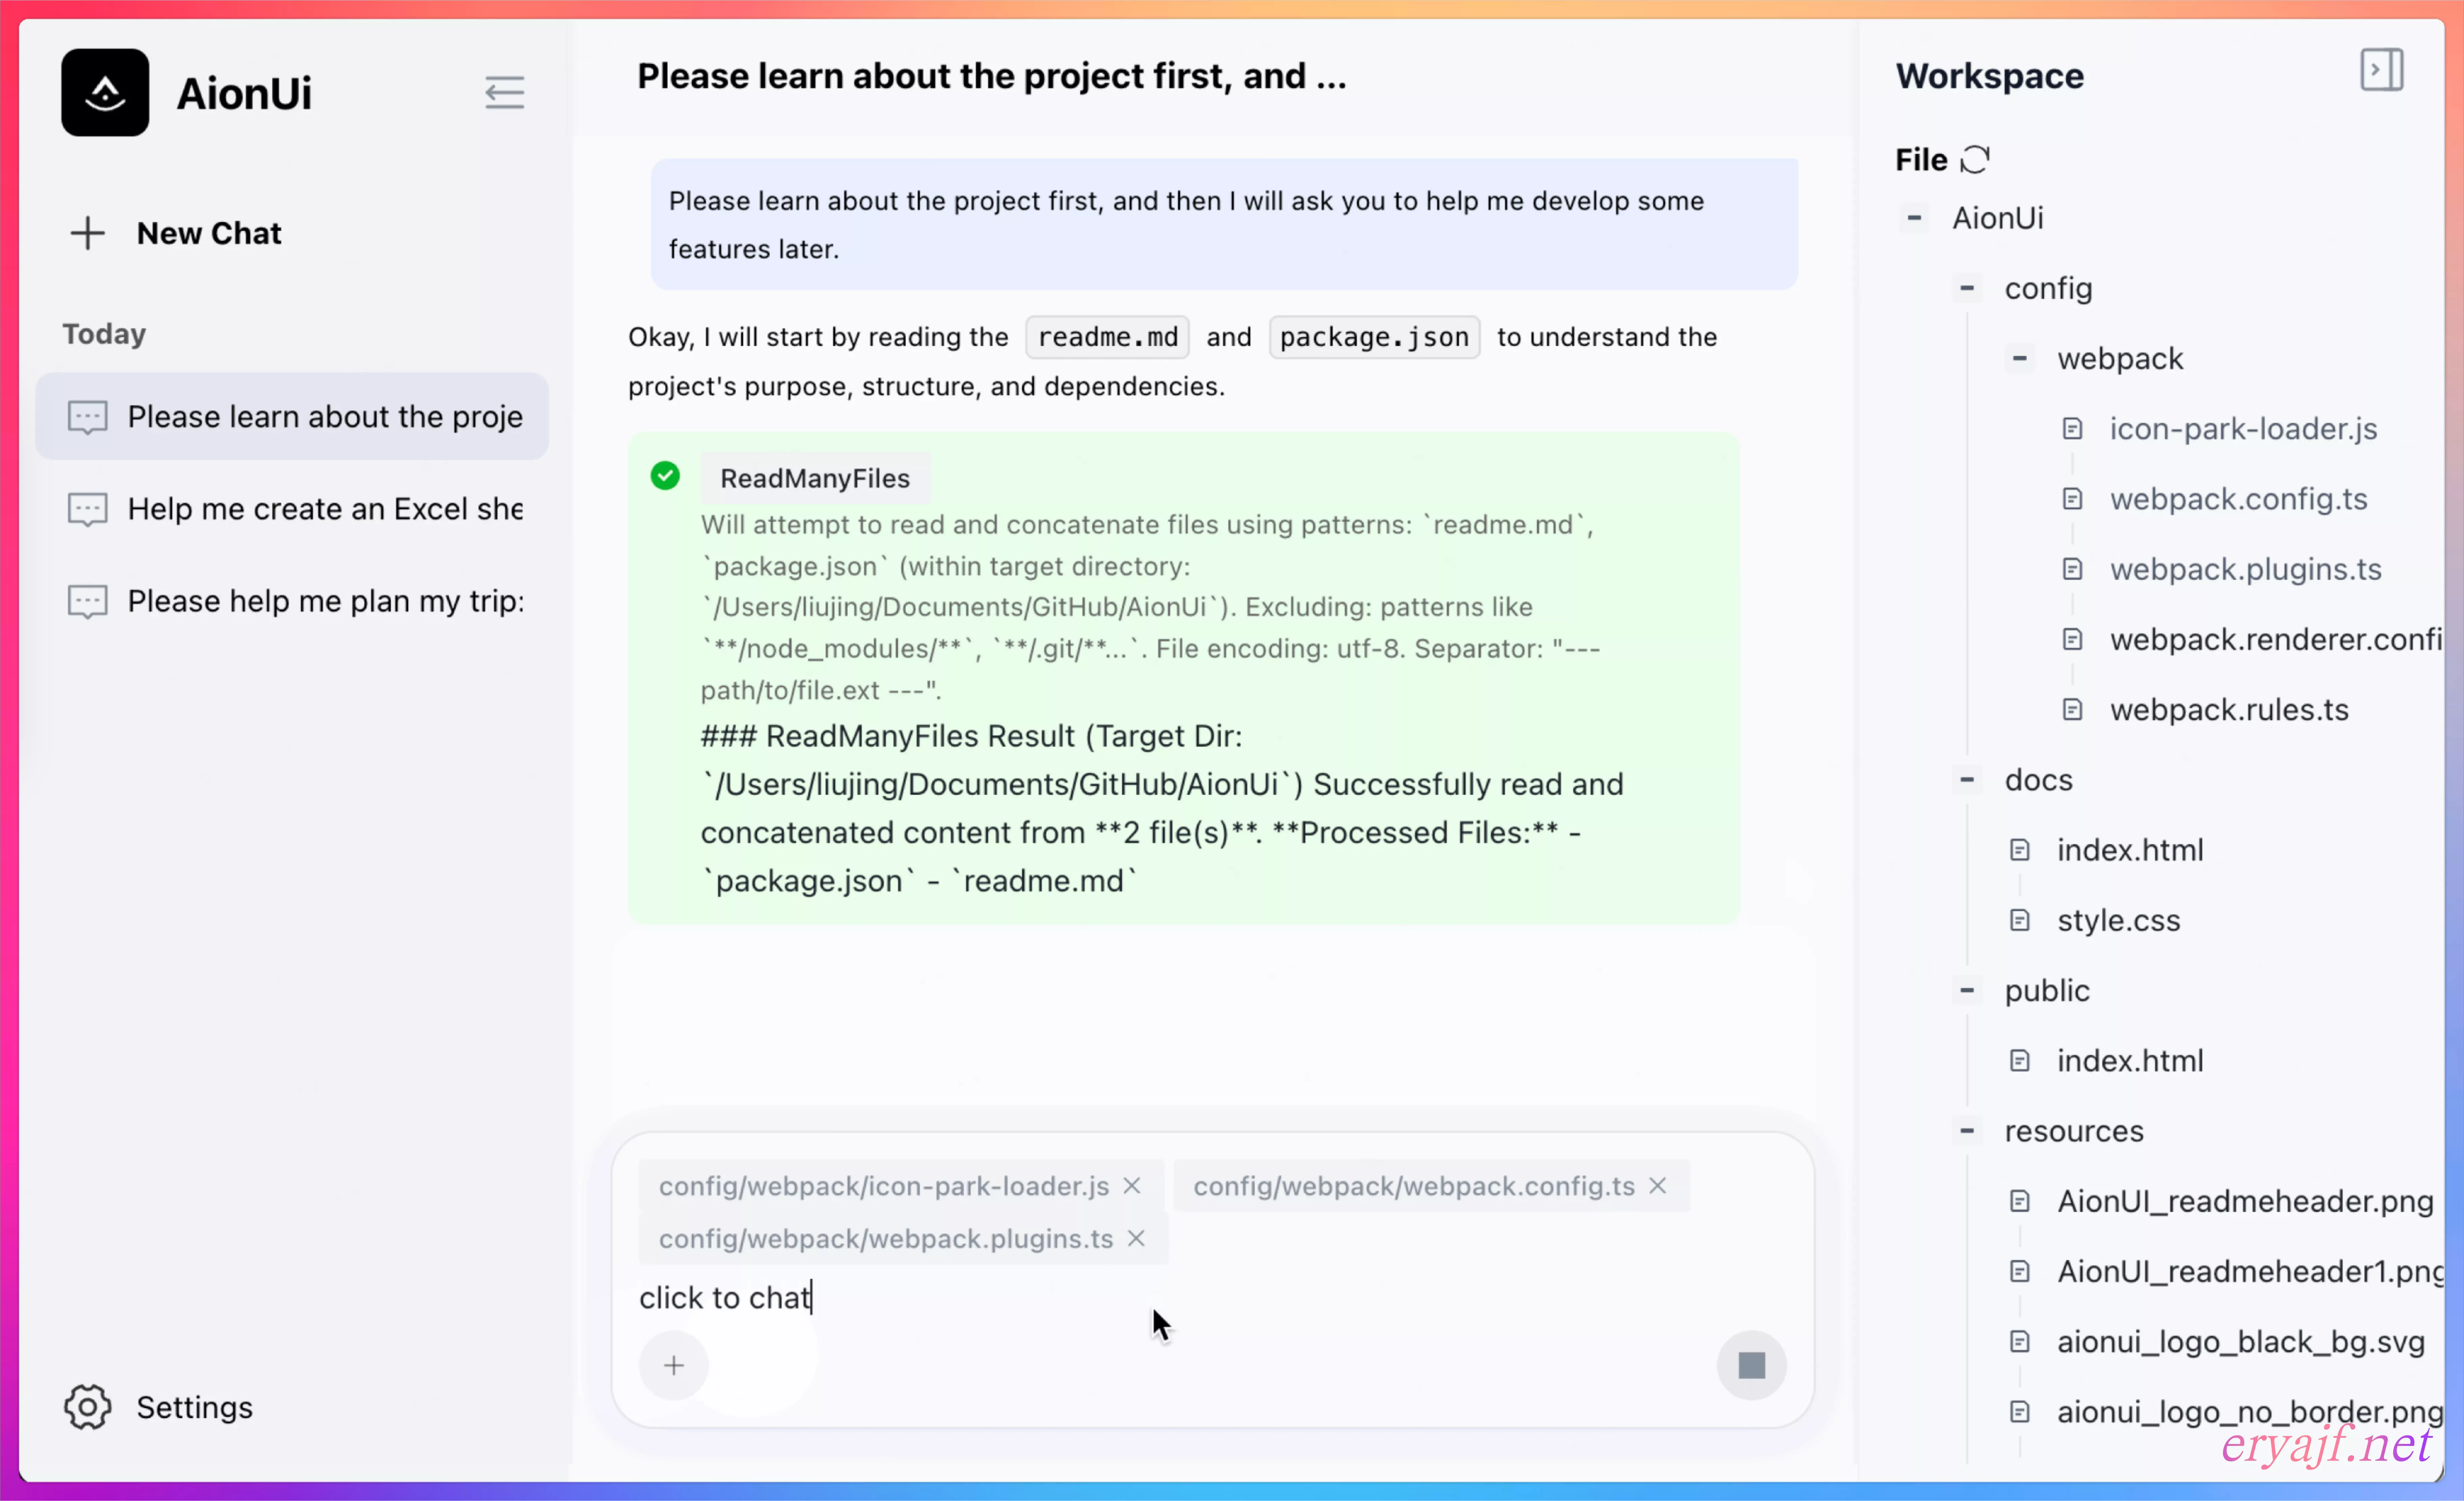Click chat icon of 'Help me create an Excel' conversation

tap(88, 510)
